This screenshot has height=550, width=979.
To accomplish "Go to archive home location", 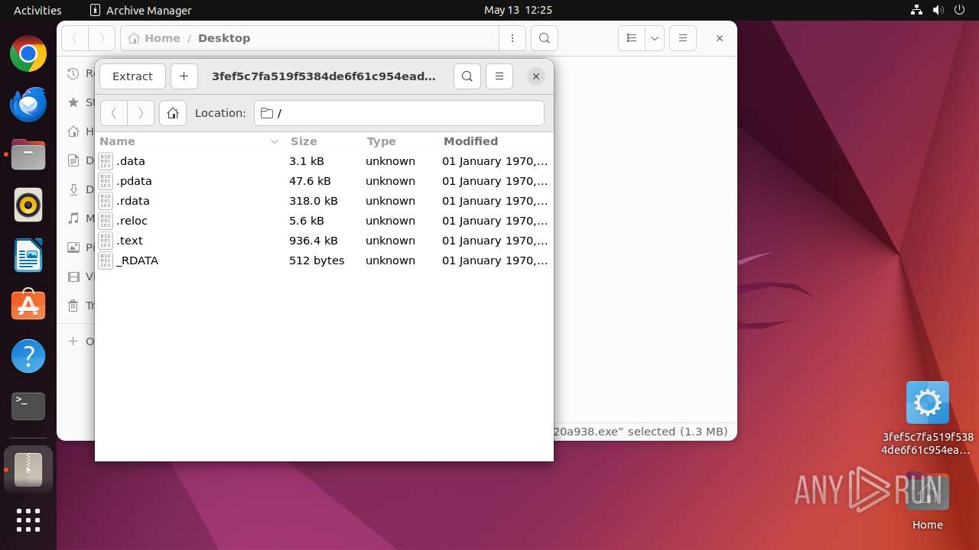I will [173, 113].
